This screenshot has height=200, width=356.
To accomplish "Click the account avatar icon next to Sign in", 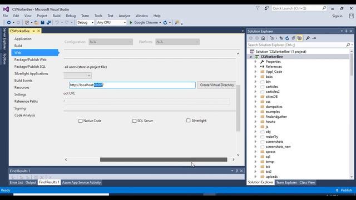I will (351, 16).
